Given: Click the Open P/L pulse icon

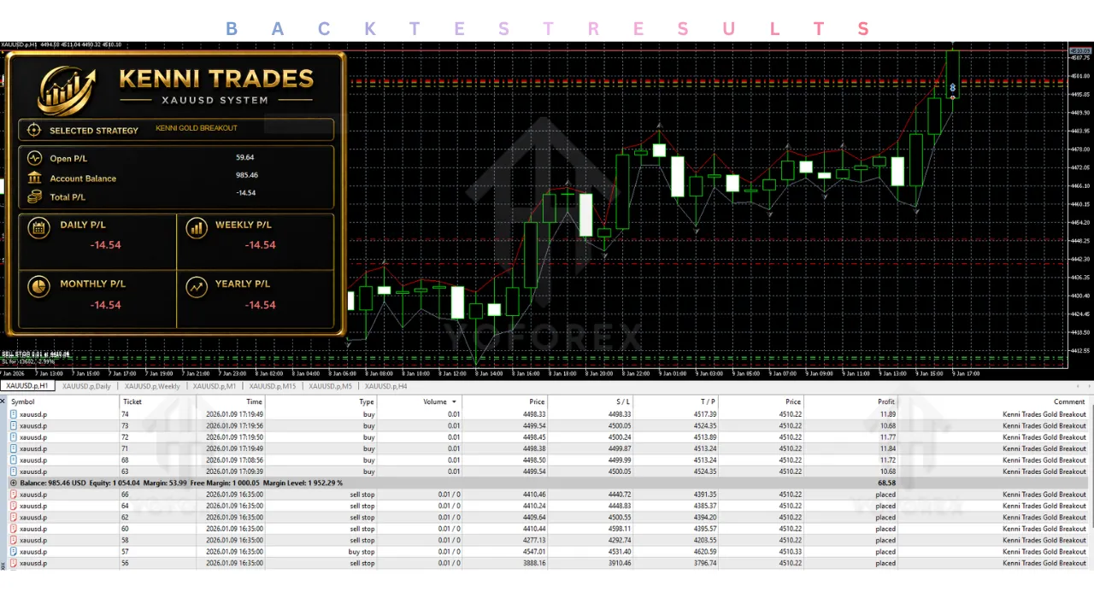Looking at the screenshot, I should coord(34,158).
